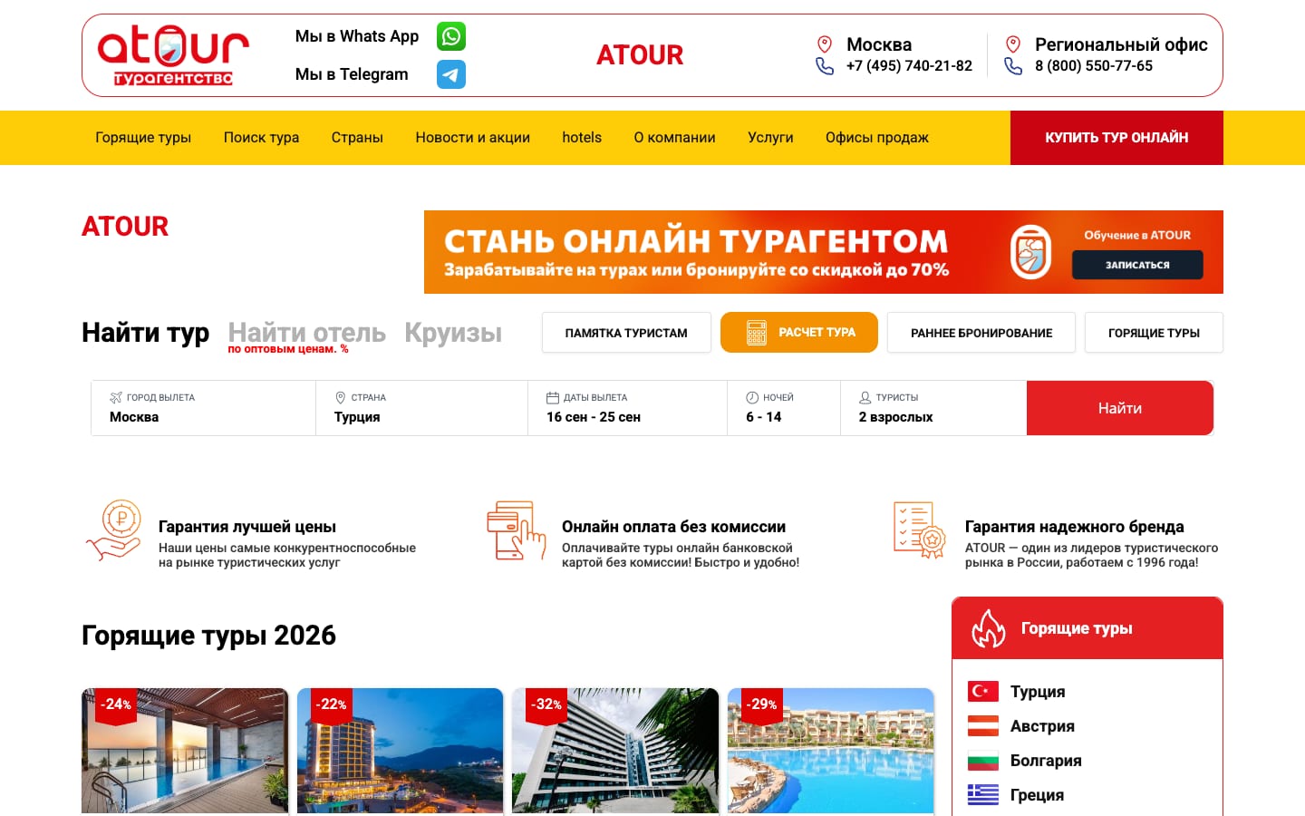The height and width of the screenshot is (816, 1305).
Task: Click the atour travel agency logo
Action: point(172,55)
